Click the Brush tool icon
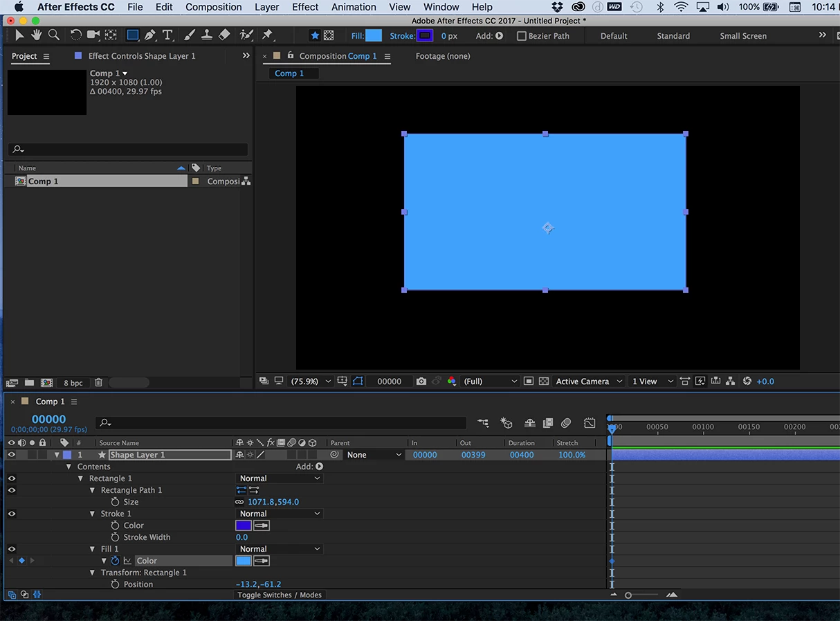The image size is (840, 621). coord(190,35)
